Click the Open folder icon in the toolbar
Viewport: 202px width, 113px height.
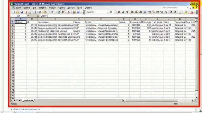point(18,12)
